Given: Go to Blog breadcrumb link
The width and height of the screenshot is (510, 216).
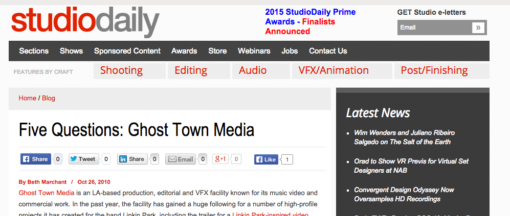Looking at the screenshot, I should click(x=49, y=98).
